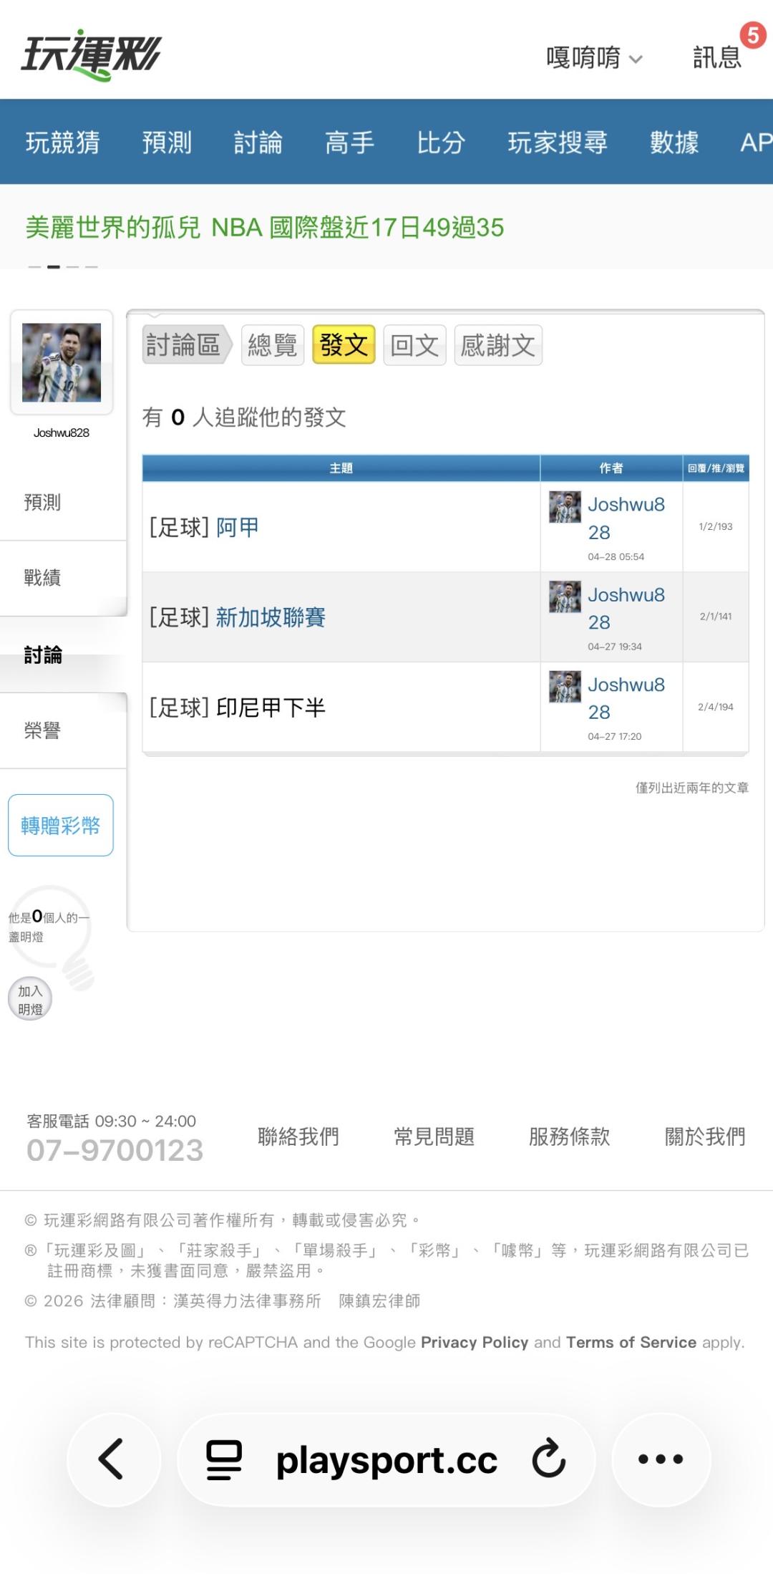Click the 加入明燈 round button
Screen dimensions: 773x1574
pos(30,1000)
